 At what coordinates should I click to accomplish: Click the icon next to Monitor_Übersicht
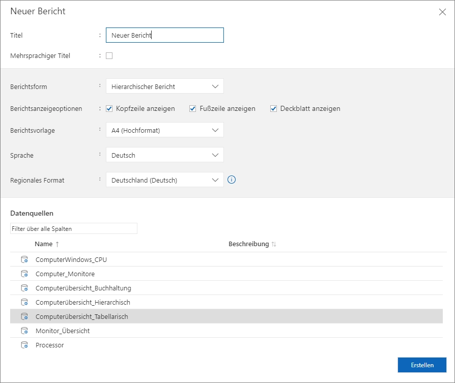(24, 331)
